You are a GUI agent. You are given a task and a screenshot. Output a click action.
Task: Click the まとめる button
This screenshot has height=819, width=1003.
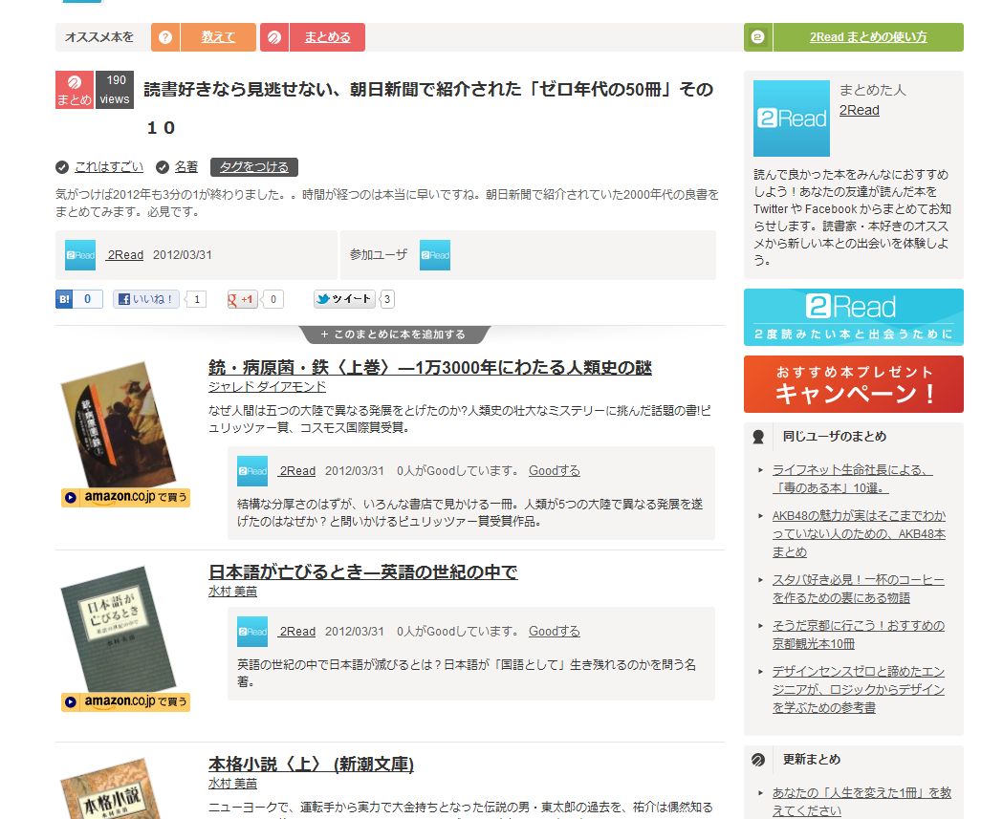point(328,37)
